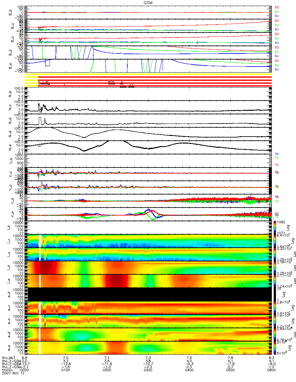Click the Y-GSM value -12.8
Screen dimensions: 296x382
(x=66, y=364)
